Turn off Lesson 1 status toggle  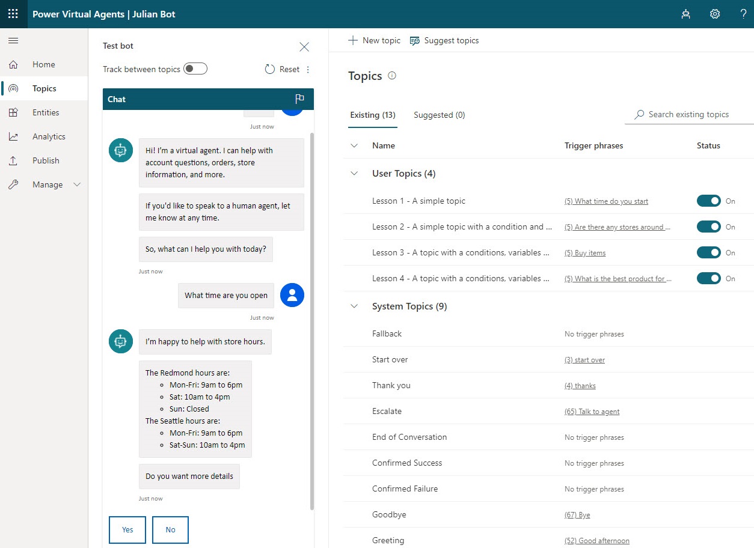tap(709, 201)
